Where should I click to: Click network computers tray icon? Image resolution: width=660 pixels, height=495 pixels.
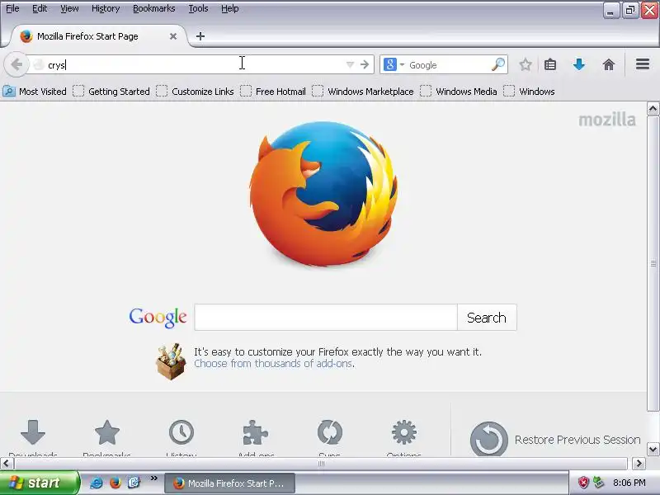pos(597,483)
